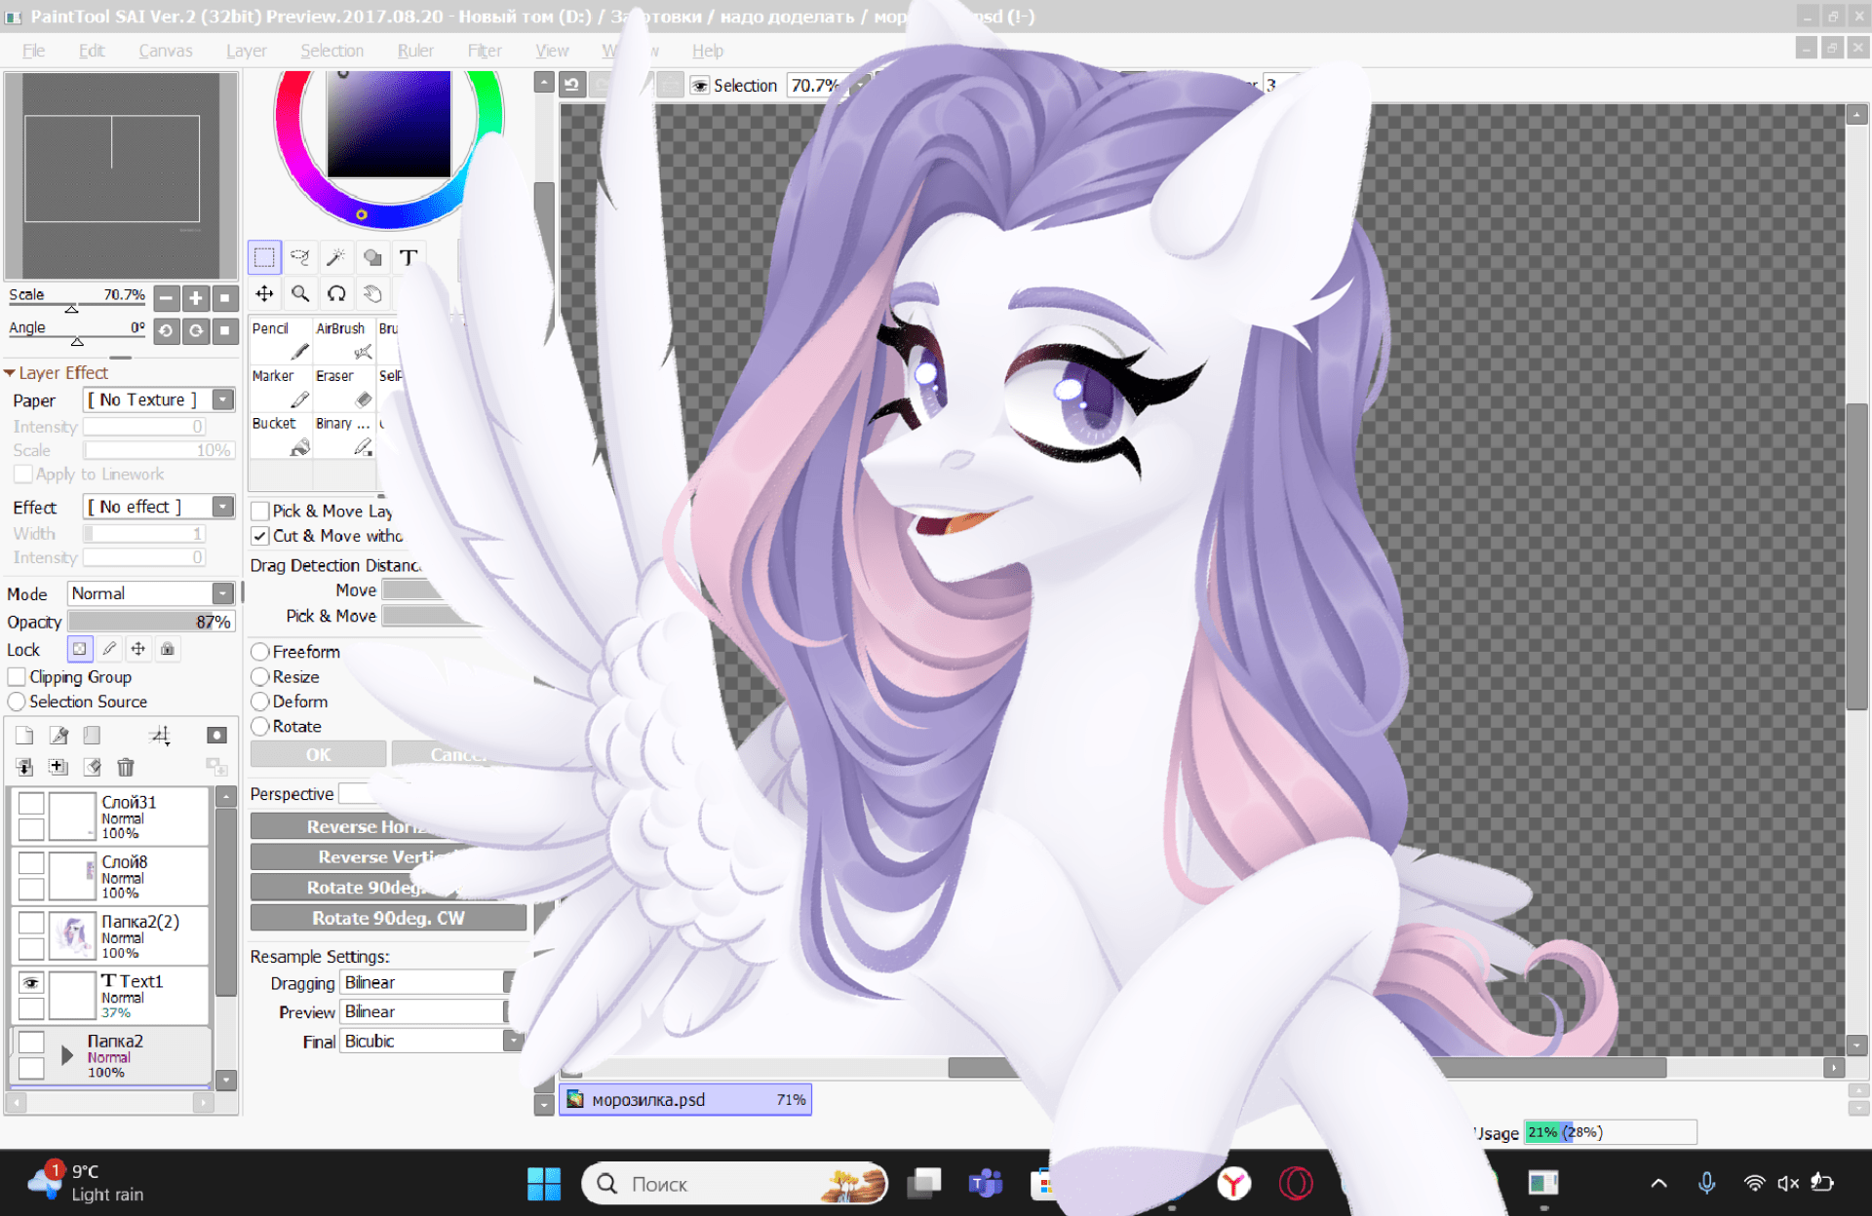
Task: Open the Canvas menu
Action: (165, 51)
